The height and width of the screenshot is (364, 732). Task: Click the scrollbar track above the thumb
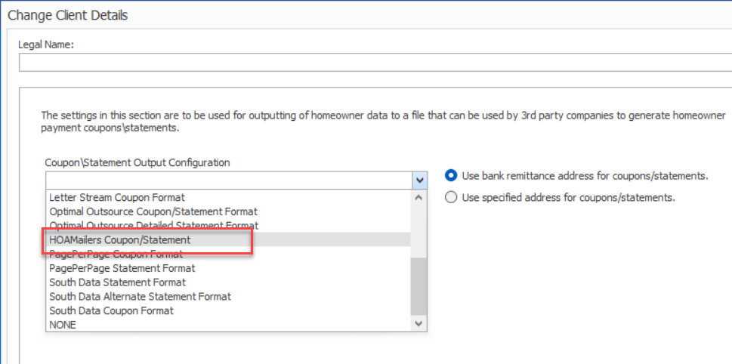click(x=419, y=227)
